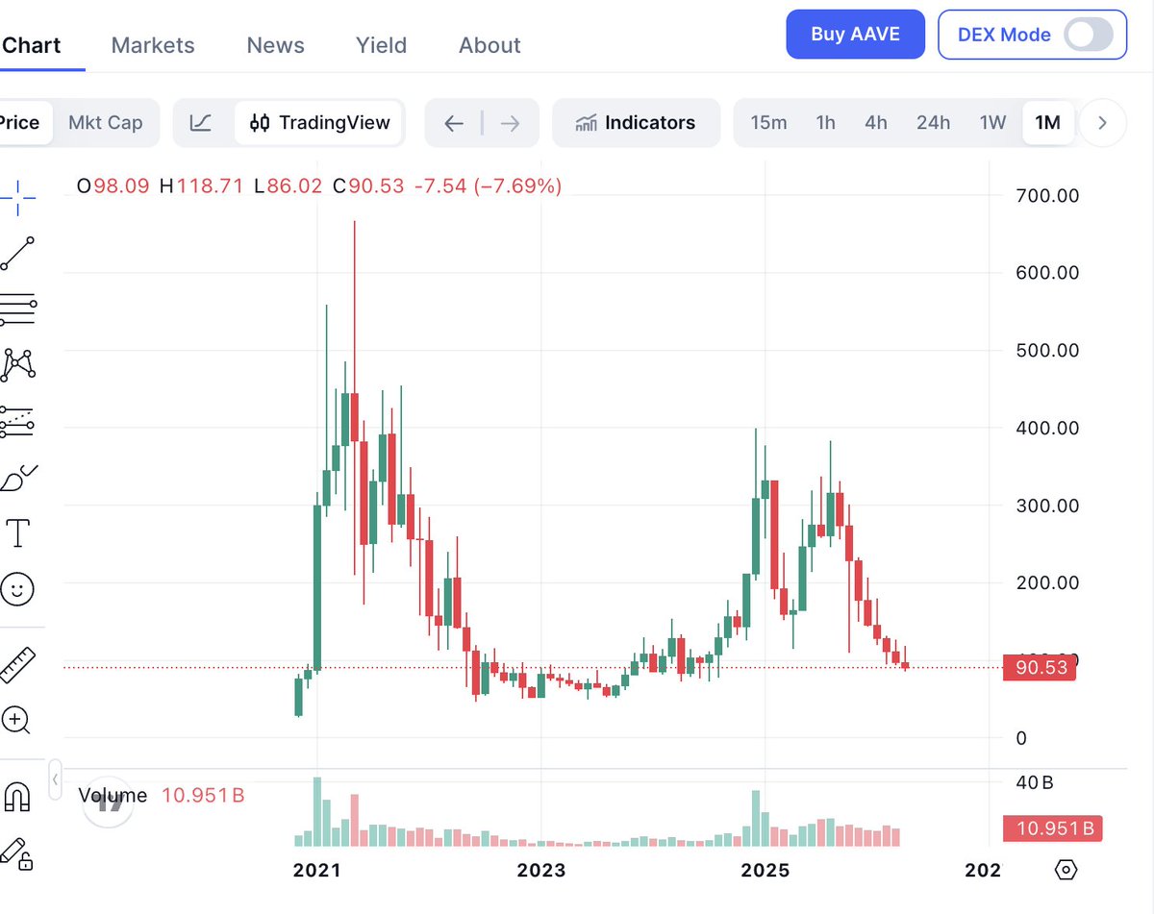The width and height of the screenshot is (1154, 914).
Task: Select the XABCD pattern tool
Action: [17, 363]
